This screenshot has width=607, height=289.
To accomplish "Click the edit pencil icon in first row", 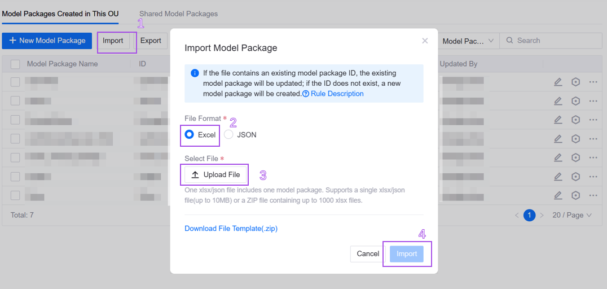I will pos(558,82).
